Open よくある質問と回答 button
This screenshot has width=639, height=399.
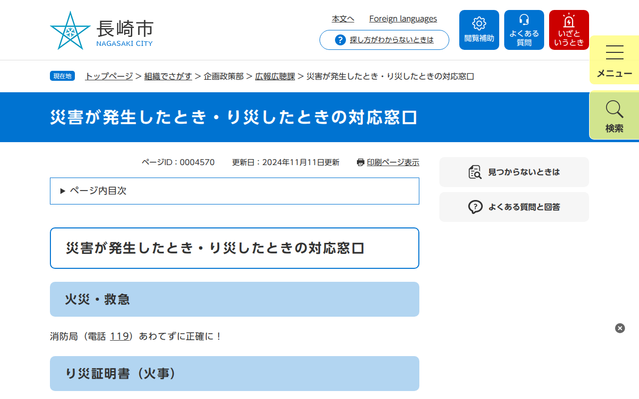pyautogui.click(x=514, y=207)
